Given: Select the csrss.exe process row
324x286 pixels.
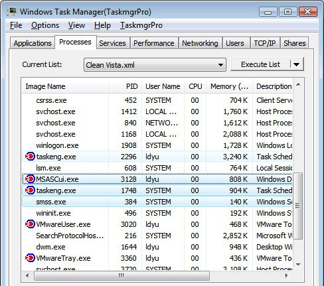Looking at the screenshot, I should pos(157,100).
